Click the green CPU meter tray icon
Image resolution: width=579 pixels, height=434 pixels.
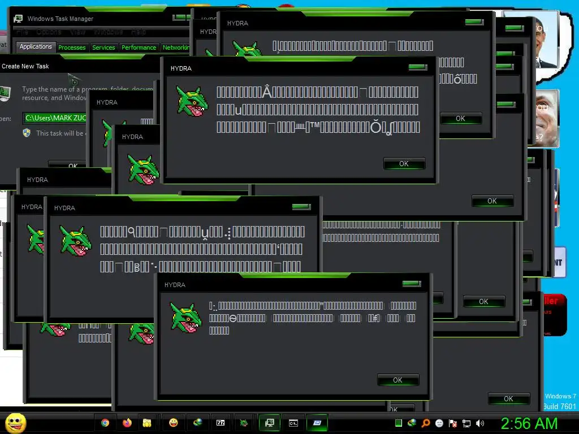pyautogui.click(x=399, y=423)
